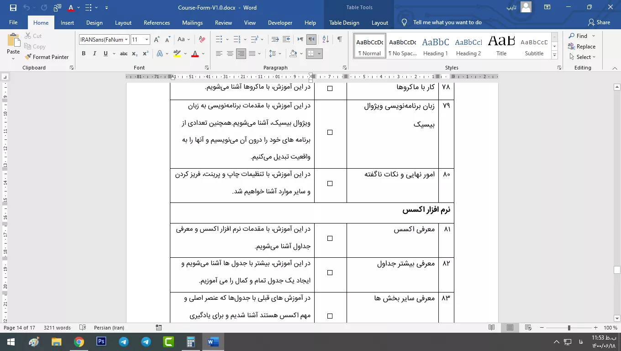Open the numbering style dropdown
This screenshot has height=351, width=621.
click(245, 40)
